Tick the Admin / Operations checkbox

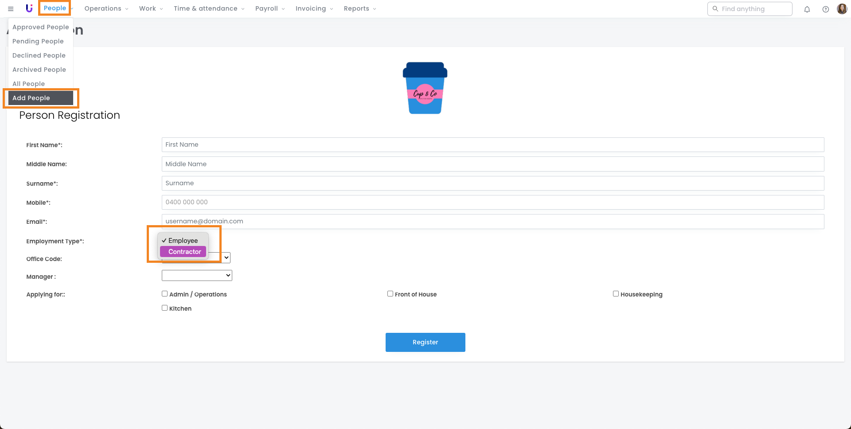[165, 294]
